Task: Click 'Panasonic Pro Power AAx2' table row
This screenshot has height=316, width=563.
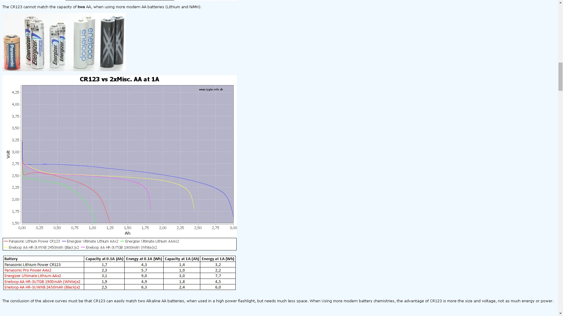Action: 119,270
